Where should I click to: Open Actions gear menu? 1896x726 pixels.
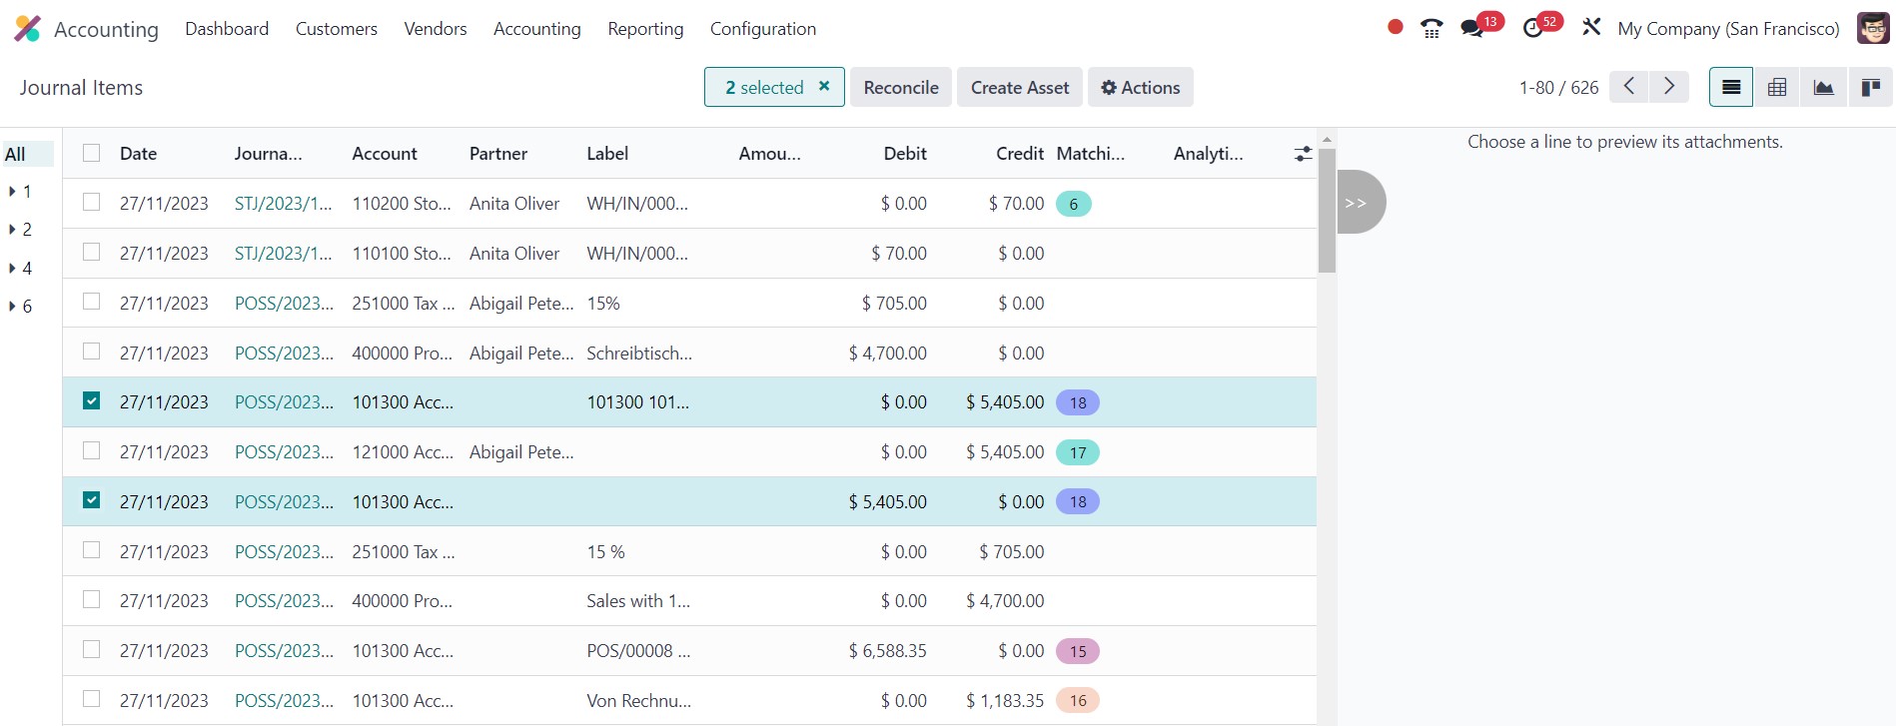pos(1140,87)
